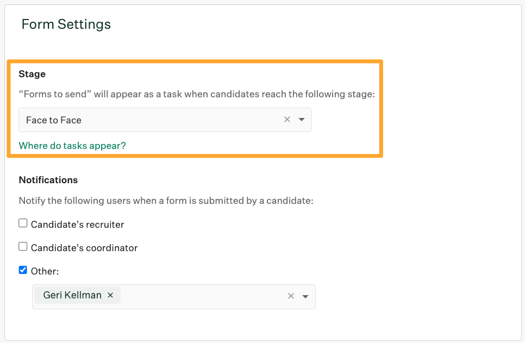
Task: Click the Form Settings title
Action: tap(66, 24)
